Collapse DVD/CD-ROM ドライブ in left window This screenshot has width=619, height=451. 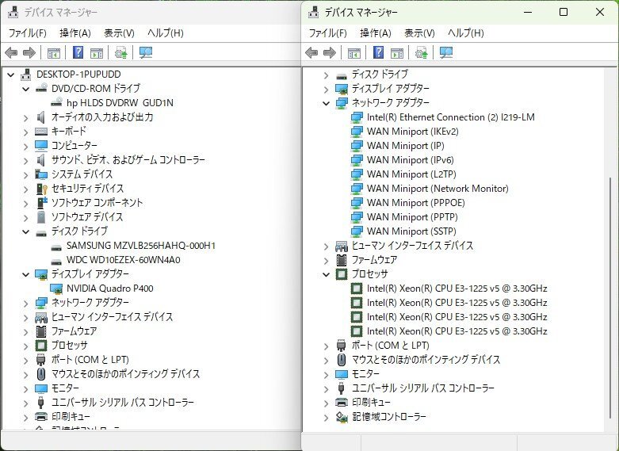(26, 89)
